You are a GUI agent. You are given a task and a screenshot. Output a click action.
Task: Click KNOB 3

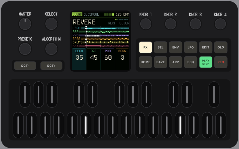pyautogui.click(x=195, y=24)
